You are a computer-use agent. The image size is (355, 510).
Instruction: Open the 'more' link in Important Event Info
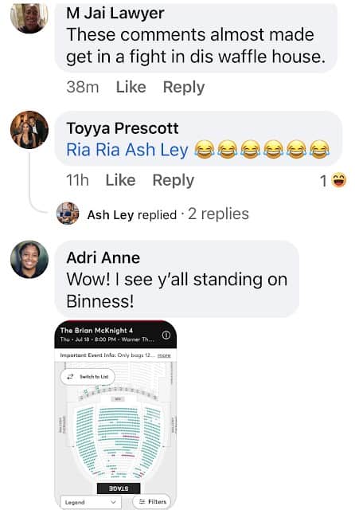(x=164, y=355)
